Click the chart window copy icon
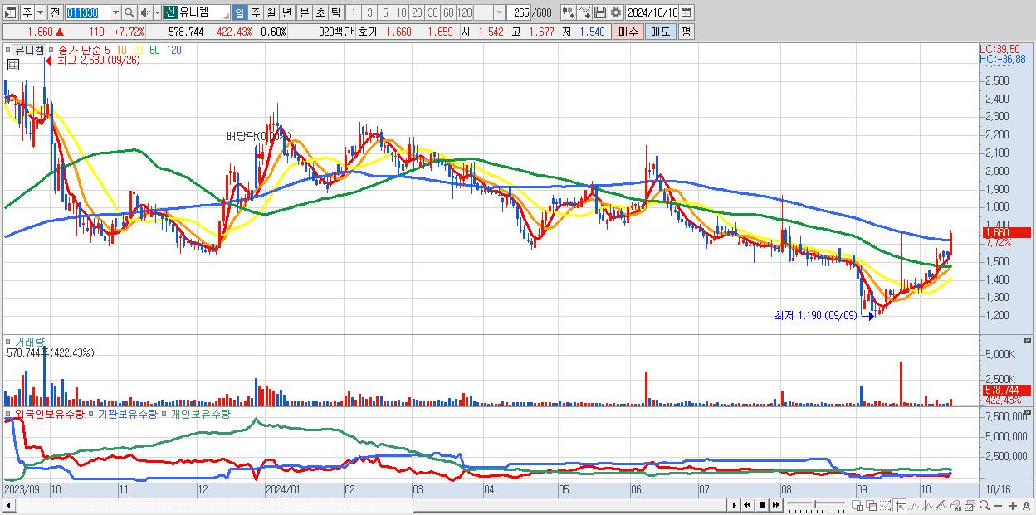The image size is (1036, 515). pos(970,505)
